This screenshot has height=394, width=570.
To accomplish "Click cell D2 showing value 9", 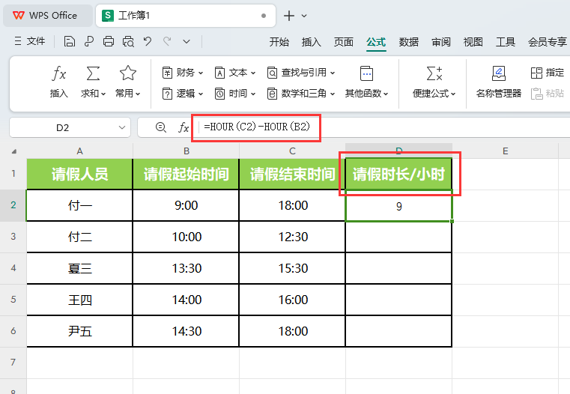I will tap(398, 206).
